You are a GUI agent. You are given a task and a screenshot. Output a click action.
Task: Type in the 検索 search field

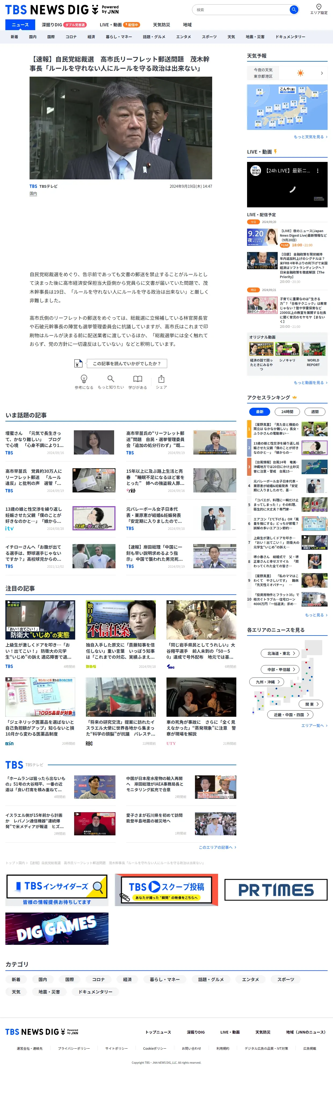(x=241, y=9)
